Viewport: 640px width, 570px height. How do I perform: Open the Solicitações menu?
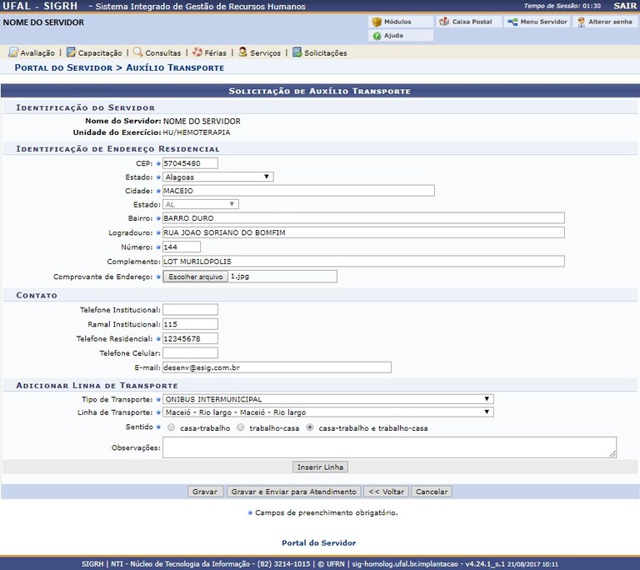319,52
